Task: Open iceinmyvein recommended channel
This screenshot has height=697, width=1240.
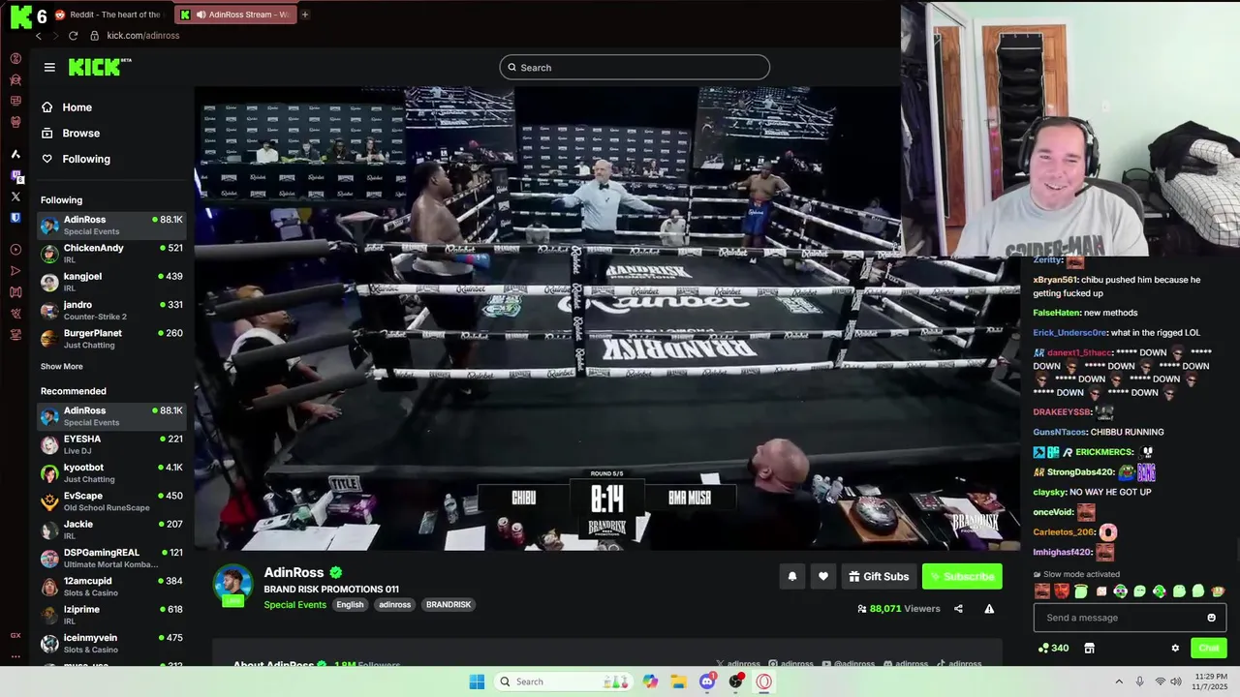Action: click(x=111, y=643)
